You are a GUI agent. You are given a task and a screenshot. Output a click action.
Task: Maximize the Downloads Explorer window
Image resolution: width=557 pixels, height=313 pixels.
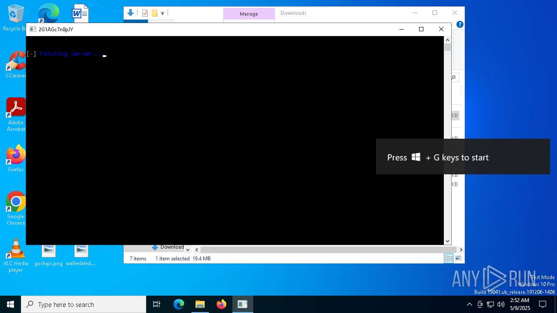[435, 13]
